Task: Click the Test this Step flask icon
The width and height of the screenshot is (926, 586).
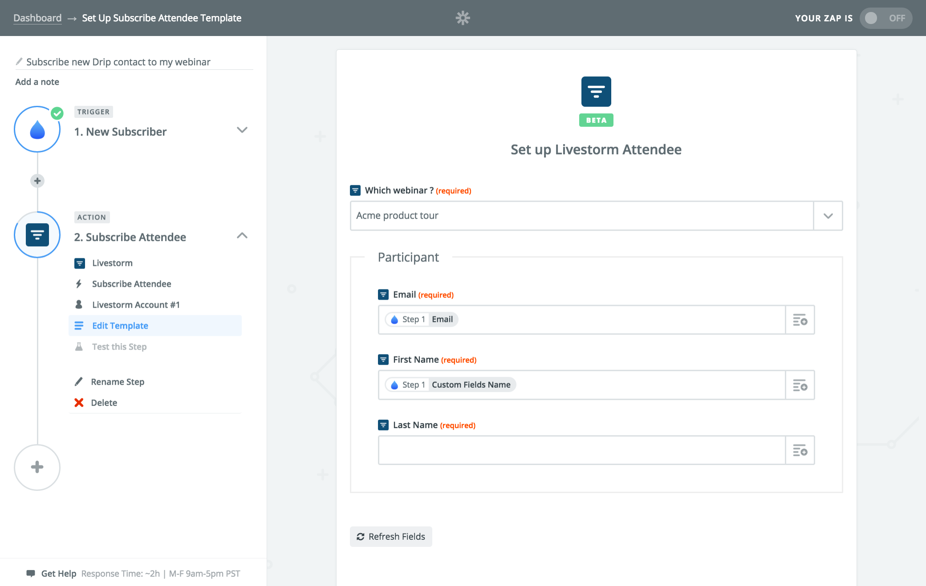Action: point(80,347)
